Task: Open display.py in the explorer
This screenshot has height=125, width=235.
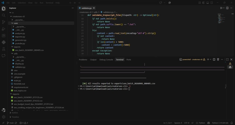Action: [19, 64]
